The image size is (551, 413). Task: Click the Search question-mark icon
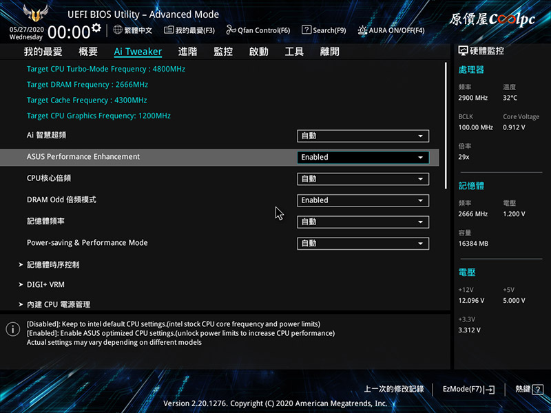tap(306, 30)
